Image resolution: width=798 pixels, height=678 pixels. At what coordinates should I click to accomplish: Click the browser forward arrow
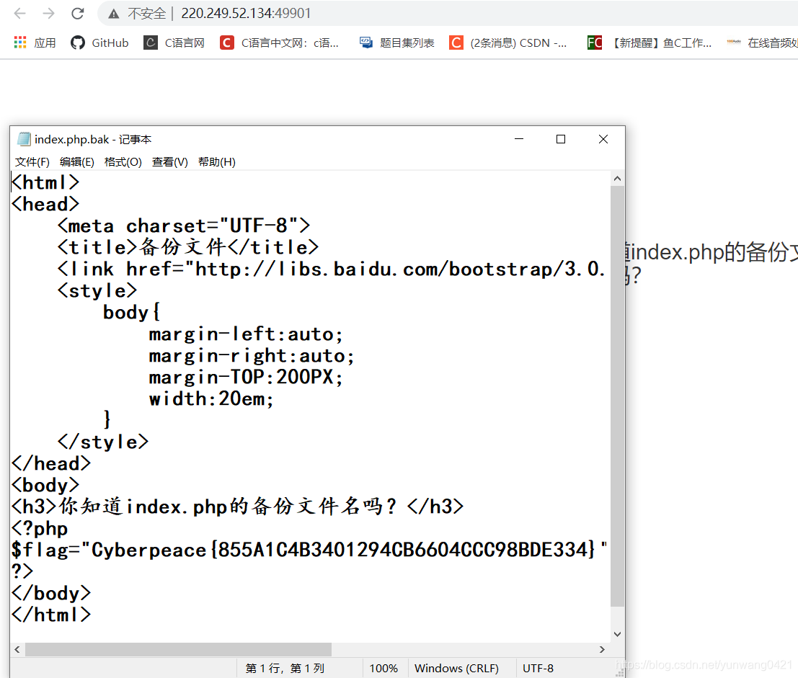point(49,13)
